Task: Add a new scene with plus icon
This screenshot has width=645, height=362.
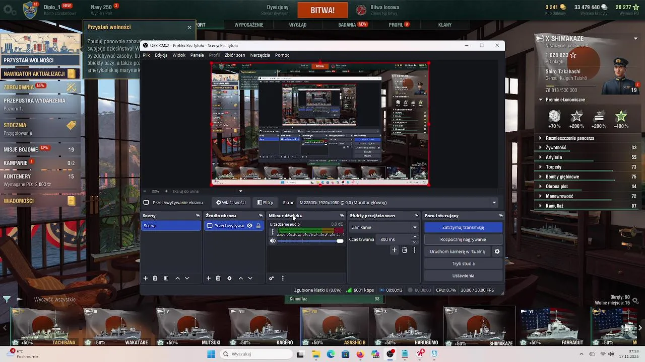Action: (x=146, y=278)
